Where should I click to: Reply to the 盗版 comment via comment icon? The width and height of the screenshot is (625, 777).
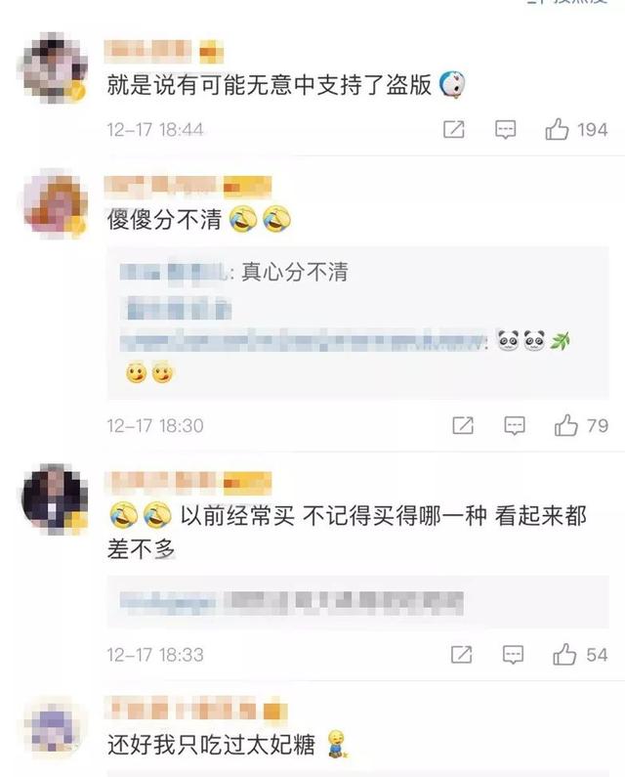pyautogui.click(x=505, y=130)
